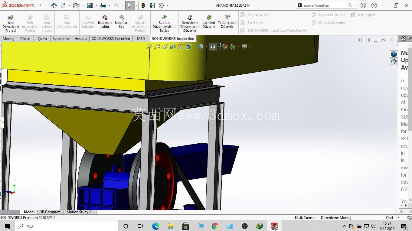Click the user login profile icon

[363, 5]
